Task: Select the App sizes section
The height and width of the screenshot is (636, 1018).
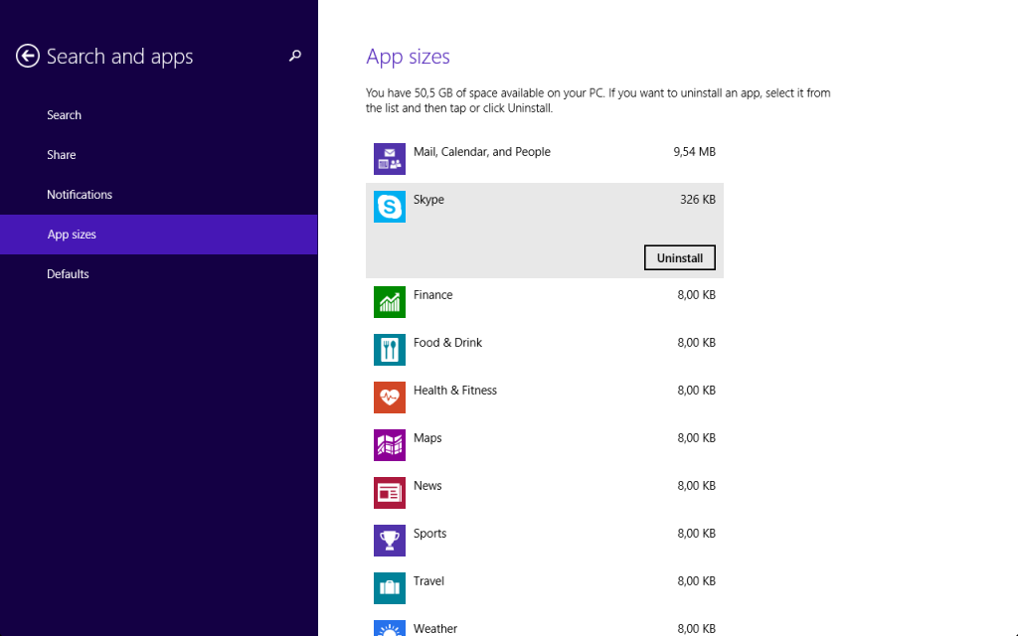Action: coord(158,235)
